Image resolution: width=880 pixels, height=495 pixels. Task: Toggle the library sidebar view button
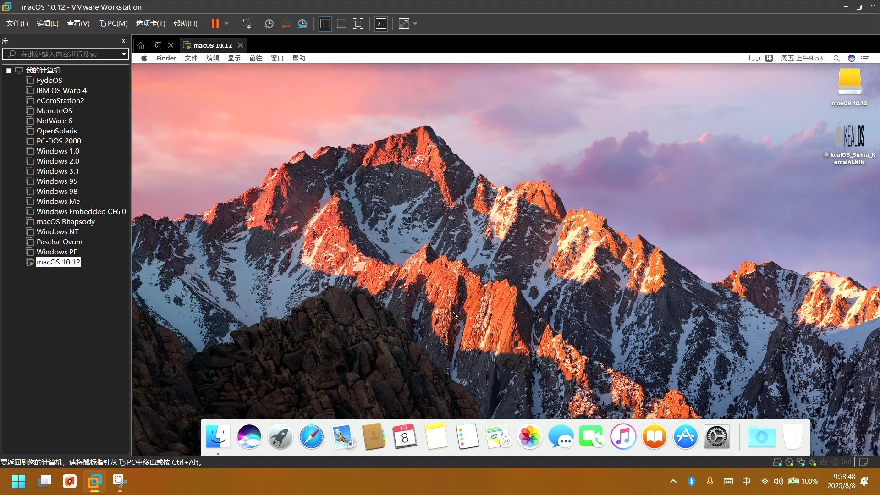(x=325, y=24)
